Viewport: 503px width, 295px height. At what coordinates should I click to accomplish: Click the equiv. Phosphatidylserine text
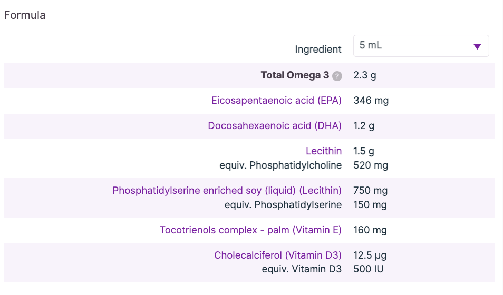[283, 204]
